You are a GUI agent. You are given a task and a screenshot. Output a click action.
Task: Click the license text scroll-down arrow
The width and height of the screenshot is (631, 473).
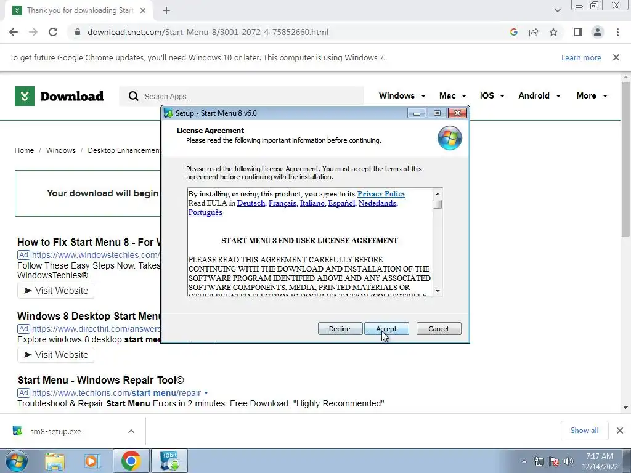pos(438,291)
